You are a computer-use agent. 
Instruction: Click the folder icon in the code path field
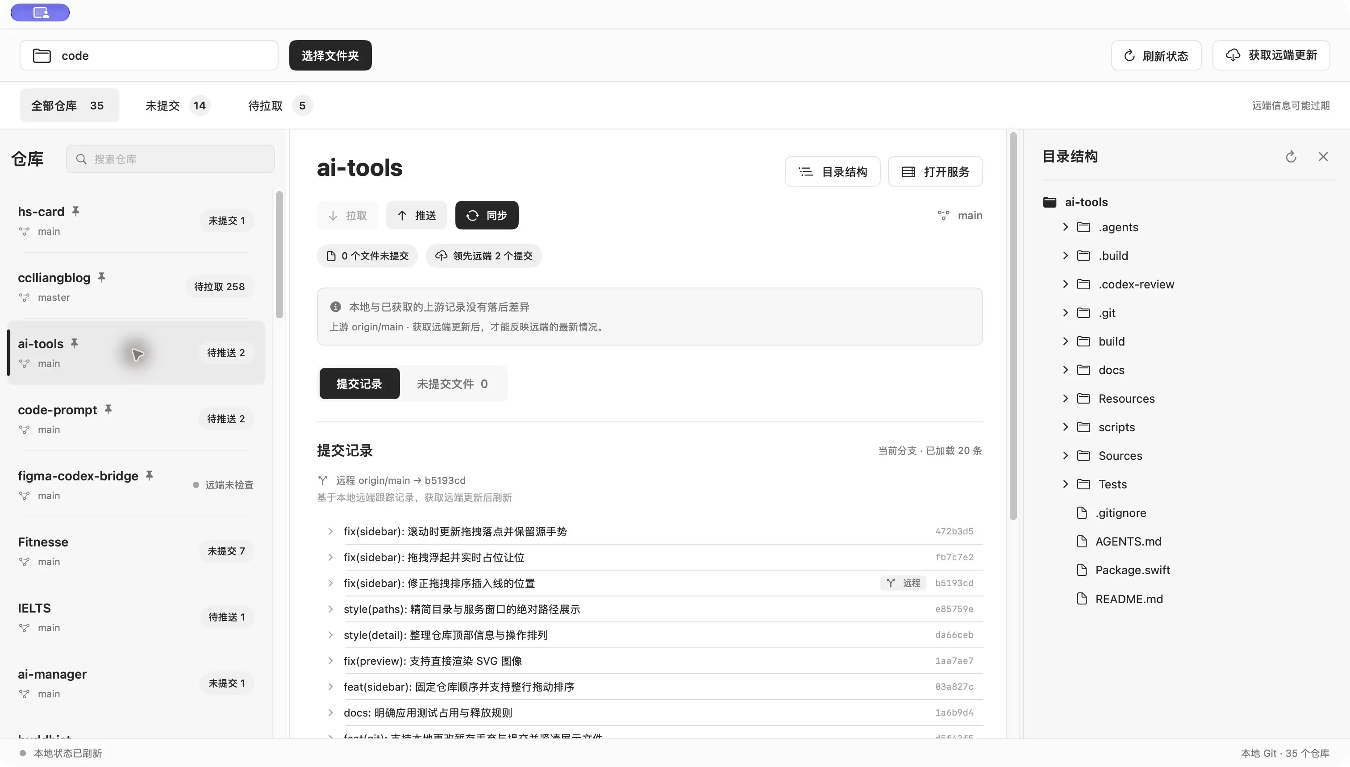pos(42,55)
